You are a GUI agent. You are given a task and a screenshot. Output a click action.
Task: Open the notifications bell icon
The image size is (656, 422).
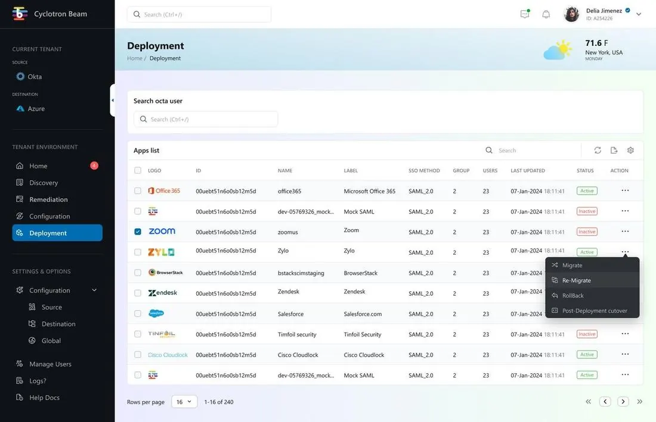tap(546, 14)
